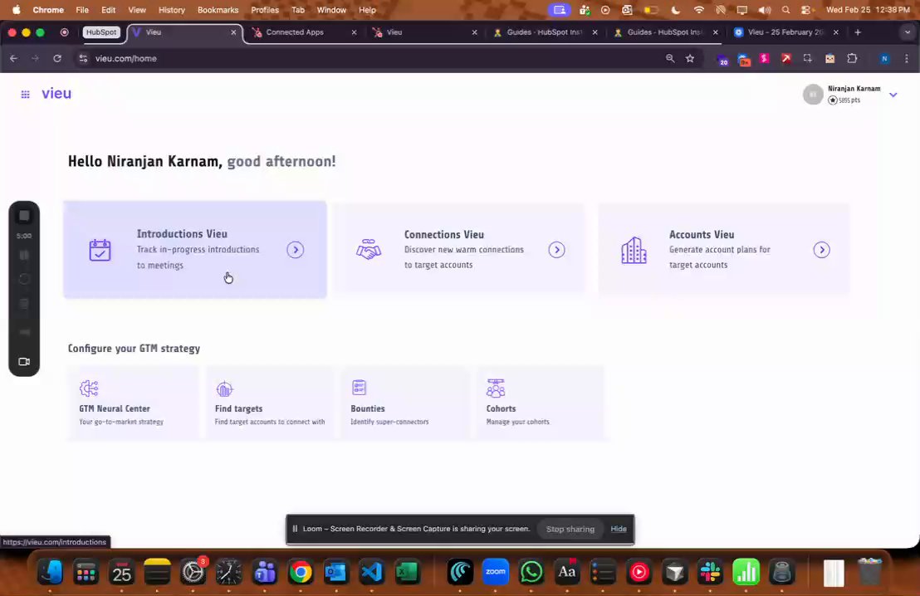Click the Accounts building icon
The image size is (920, 596).
[634, 251]
